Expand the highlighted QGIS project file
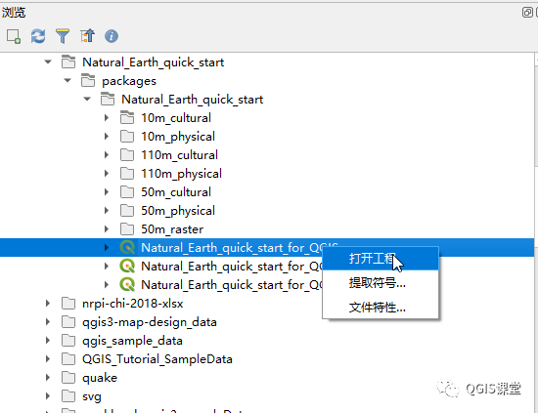The height and width of the screenshot is (413, 538). (107, 247)
